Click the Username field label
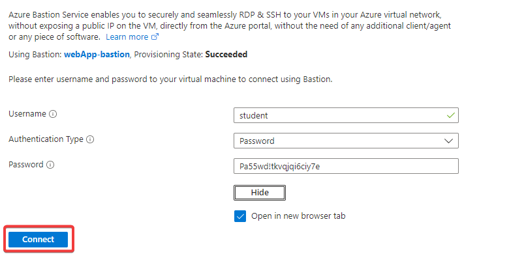The width and height of the screenshot is (509, 265). [27, 114]
